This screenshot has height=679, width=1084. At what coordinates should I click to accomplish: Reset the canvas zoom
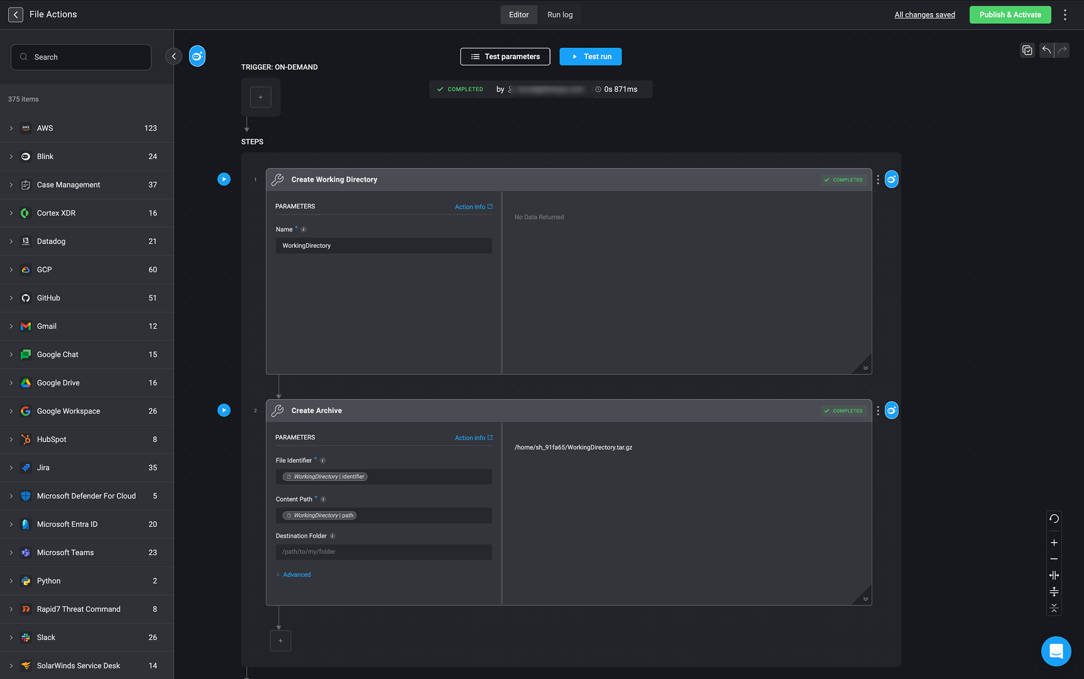click(1054, 519)
